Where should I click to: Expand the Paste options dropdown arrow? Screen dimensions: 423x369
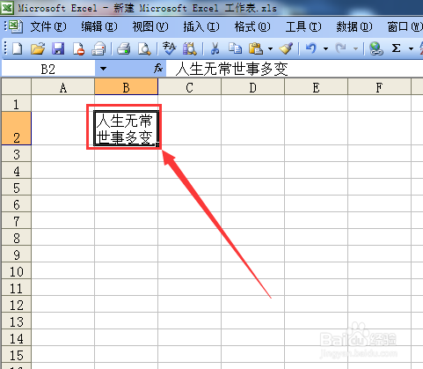[x=270, y=48]
